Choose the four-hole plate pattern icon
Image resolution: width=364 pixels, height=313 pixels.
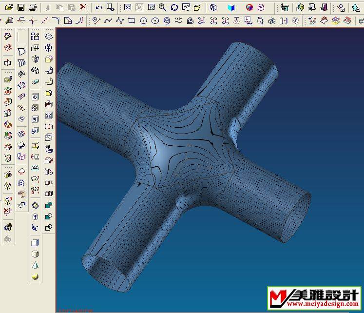click(49, 115)
